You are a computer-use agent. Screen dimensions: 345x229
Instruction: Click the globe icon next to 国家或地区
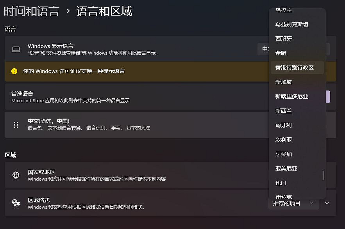coord(16,175)
